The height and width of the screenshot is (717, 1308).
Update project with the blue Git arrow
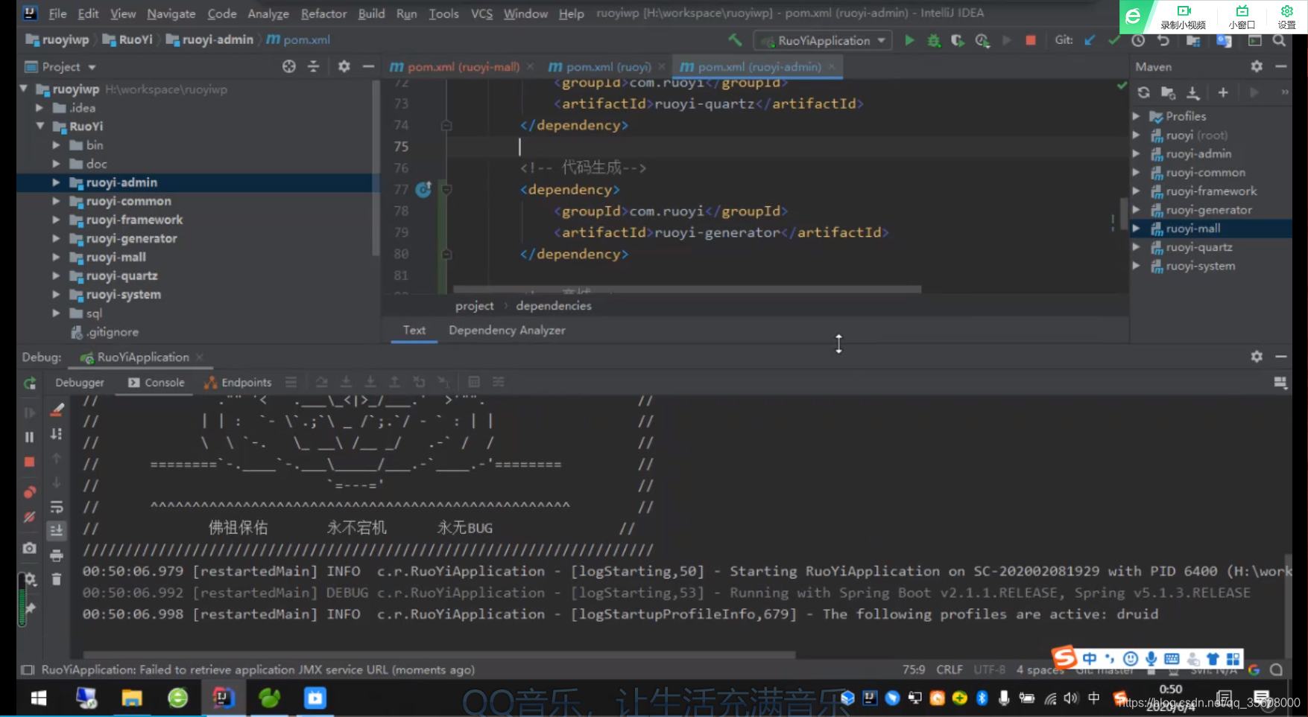[1090, 40]
